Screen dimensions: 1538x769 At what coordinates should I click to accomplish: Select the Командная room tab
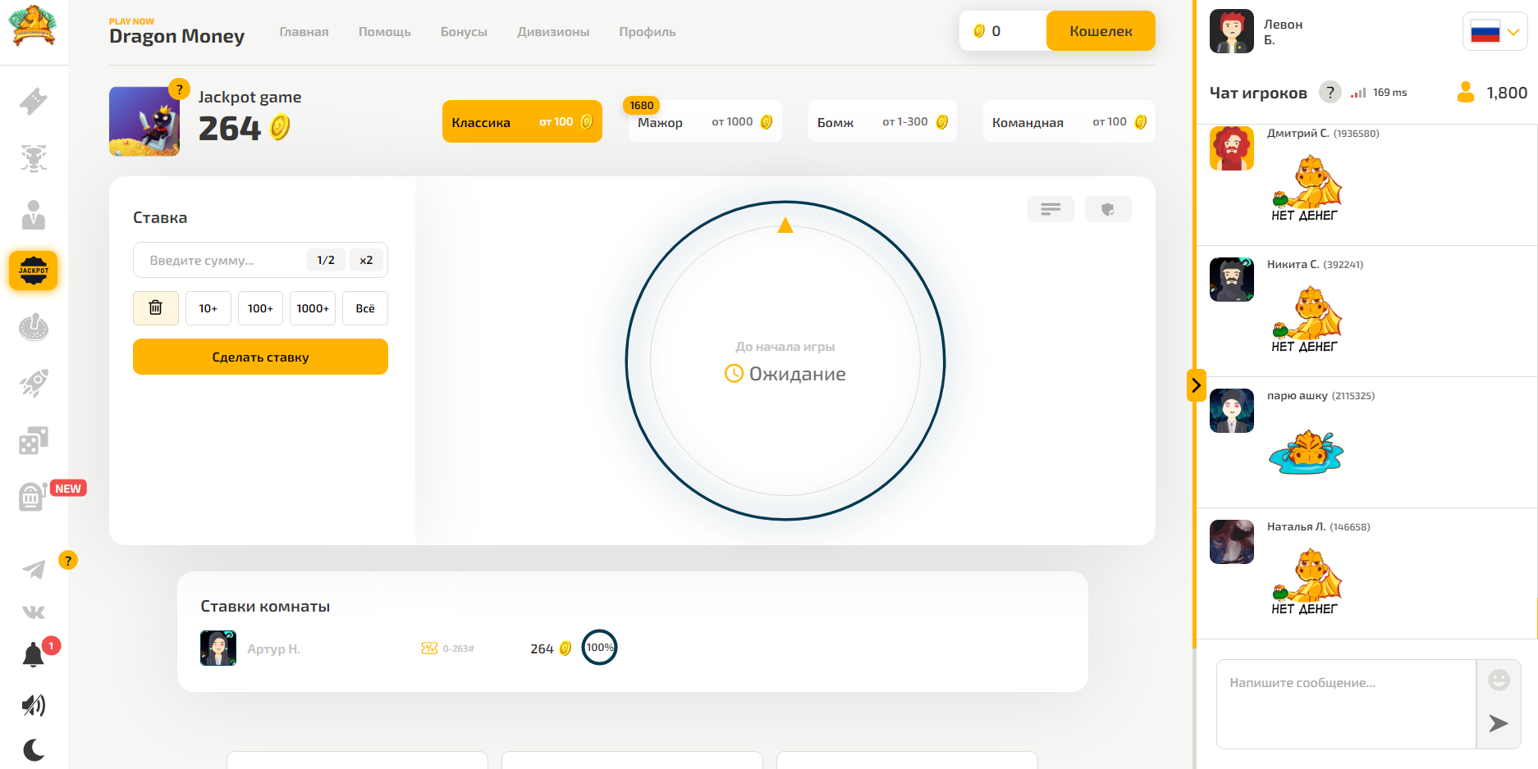[x=1069, y=121]
